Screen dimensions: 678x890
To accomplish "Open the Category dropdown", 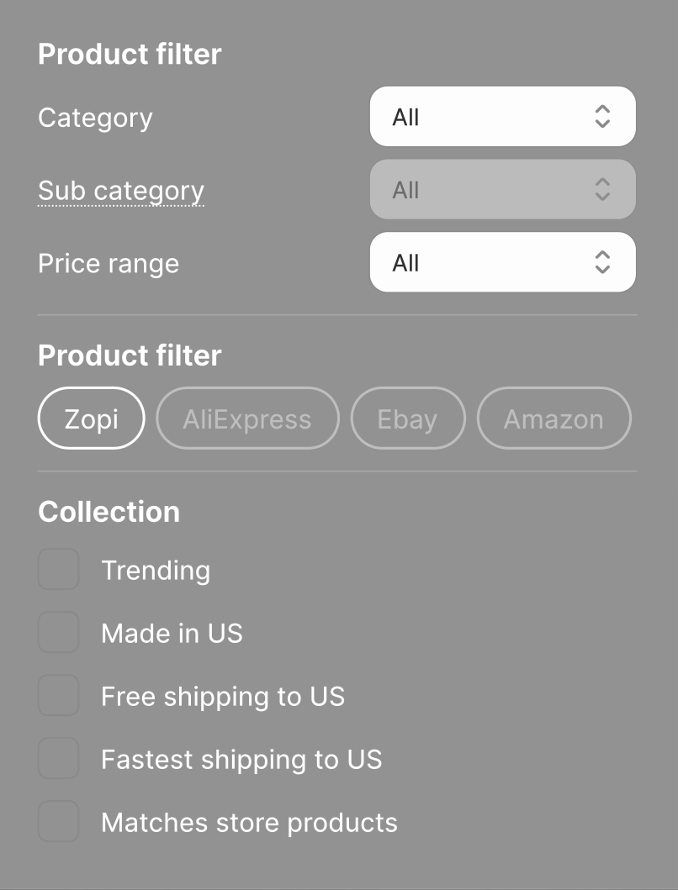I will coord(502,117).
